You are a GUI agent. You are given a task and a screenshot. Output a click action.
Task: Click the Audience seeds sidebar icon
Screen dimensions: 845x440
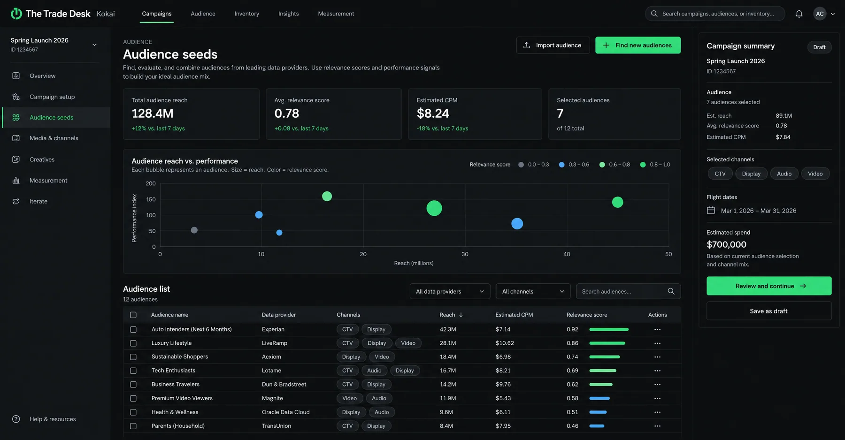pyautogui.click(x=16, y=117)
